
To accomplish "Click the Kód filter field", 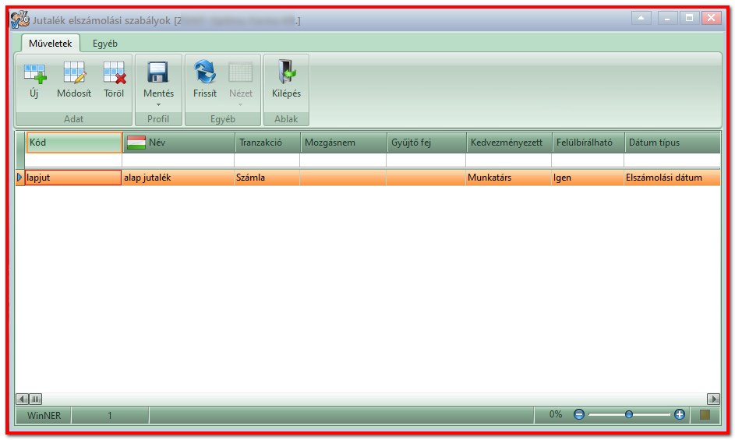I will point(73,160).
